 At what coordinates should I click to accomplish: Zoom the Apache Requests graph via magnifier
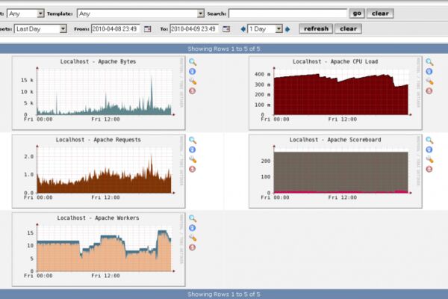click(x=193, y=141)
